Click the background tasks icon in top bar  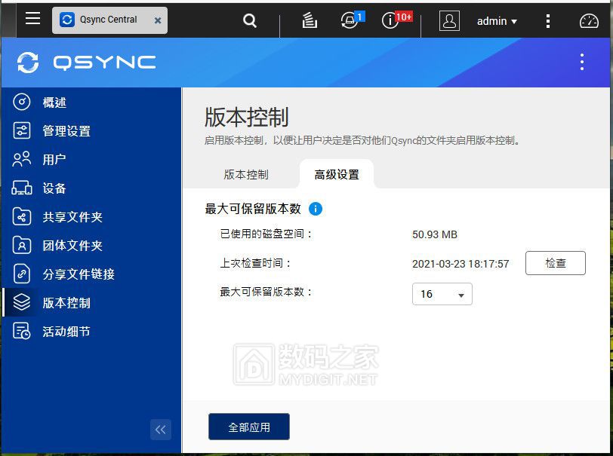pyautogui.click(x=310, y=20)
